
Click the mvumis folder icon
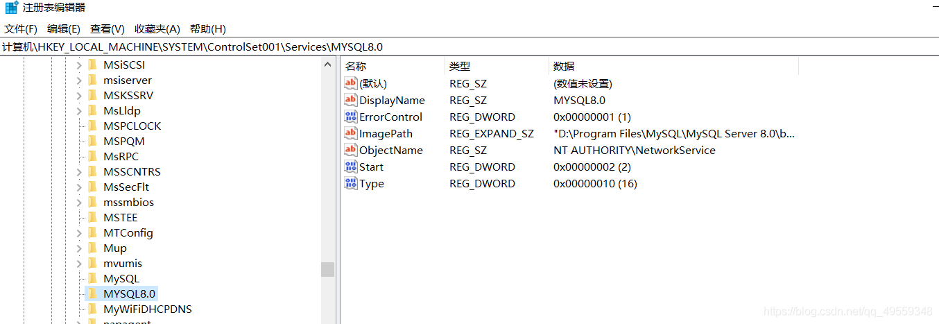tap(92, 264)
